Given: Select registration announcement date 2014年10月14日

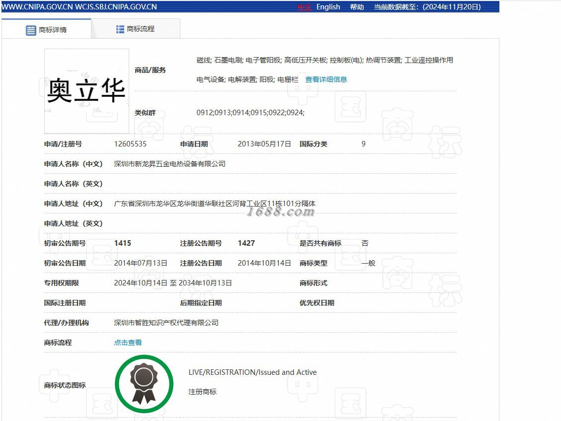Looking at the screenshot, I should (x=264, y=263).
